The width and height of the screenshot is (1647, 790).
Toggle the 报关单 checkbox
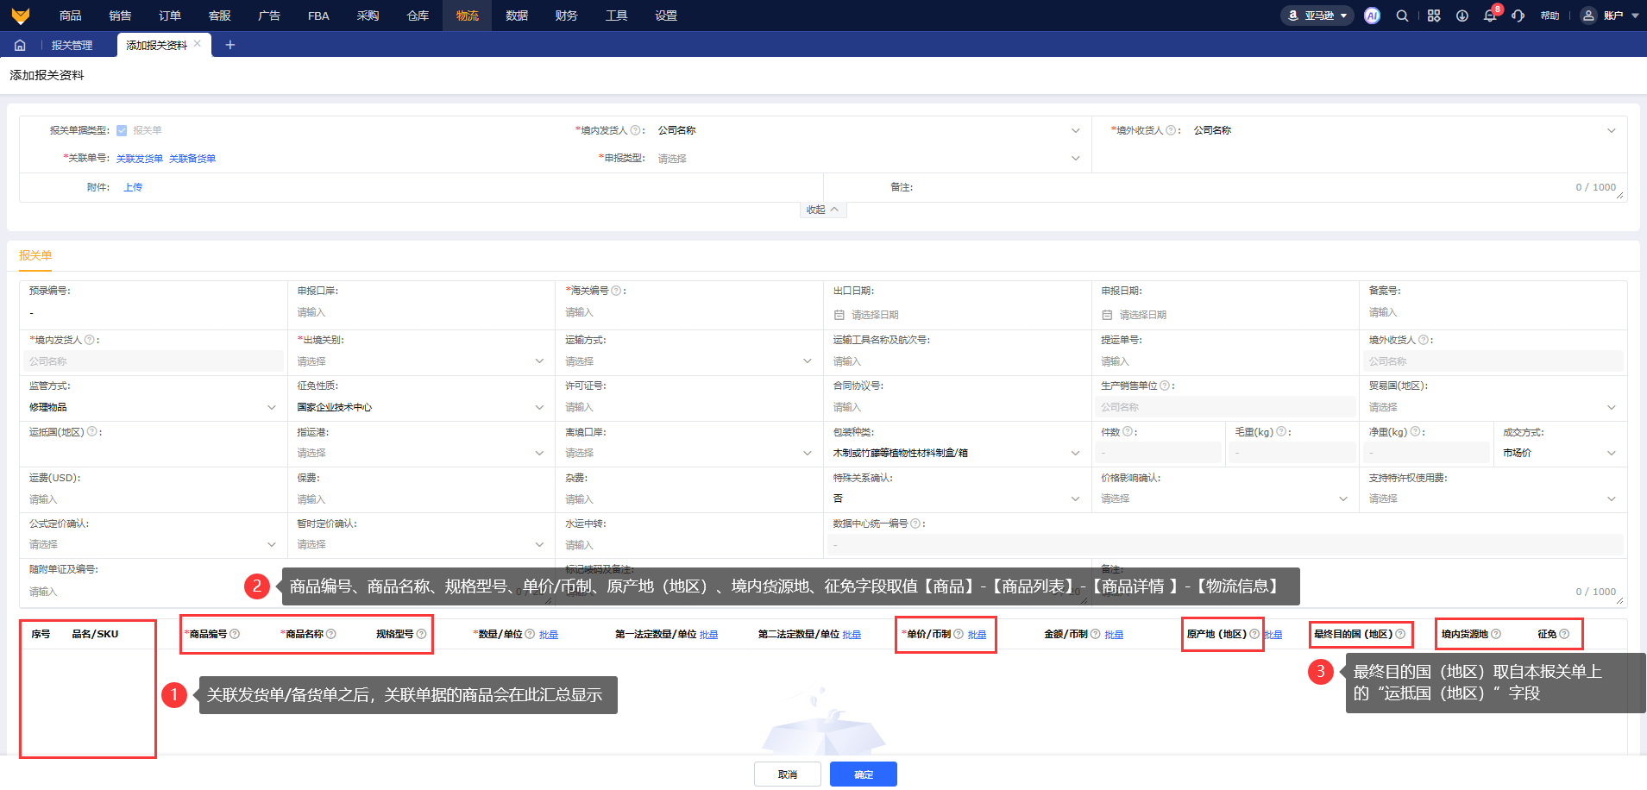pyautogui.click(x=122, y=130)
